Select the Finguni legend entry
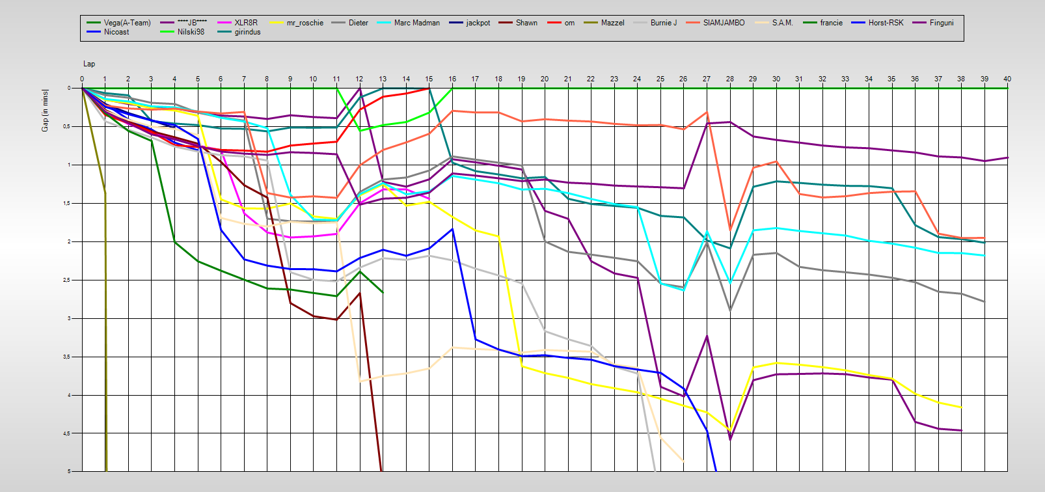1045x492 pixels. pyautogui.click(x=941, y=23)
